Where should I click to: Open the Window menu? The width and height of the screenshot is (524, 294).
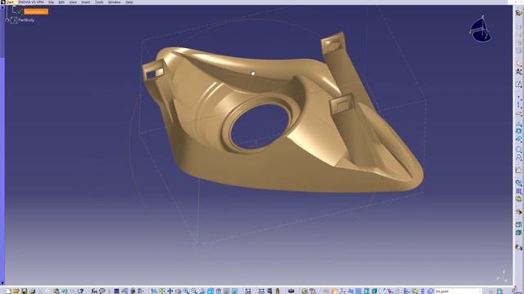click(x=115, y=2)
